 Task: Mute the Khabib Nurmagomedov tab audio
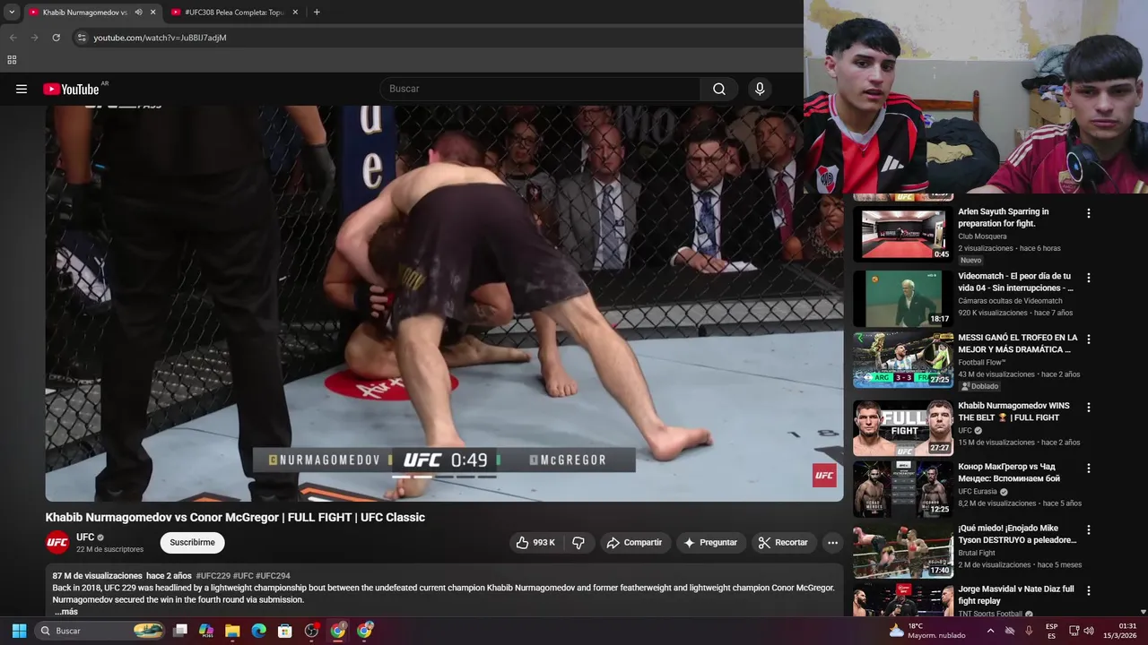click(138, 13)
